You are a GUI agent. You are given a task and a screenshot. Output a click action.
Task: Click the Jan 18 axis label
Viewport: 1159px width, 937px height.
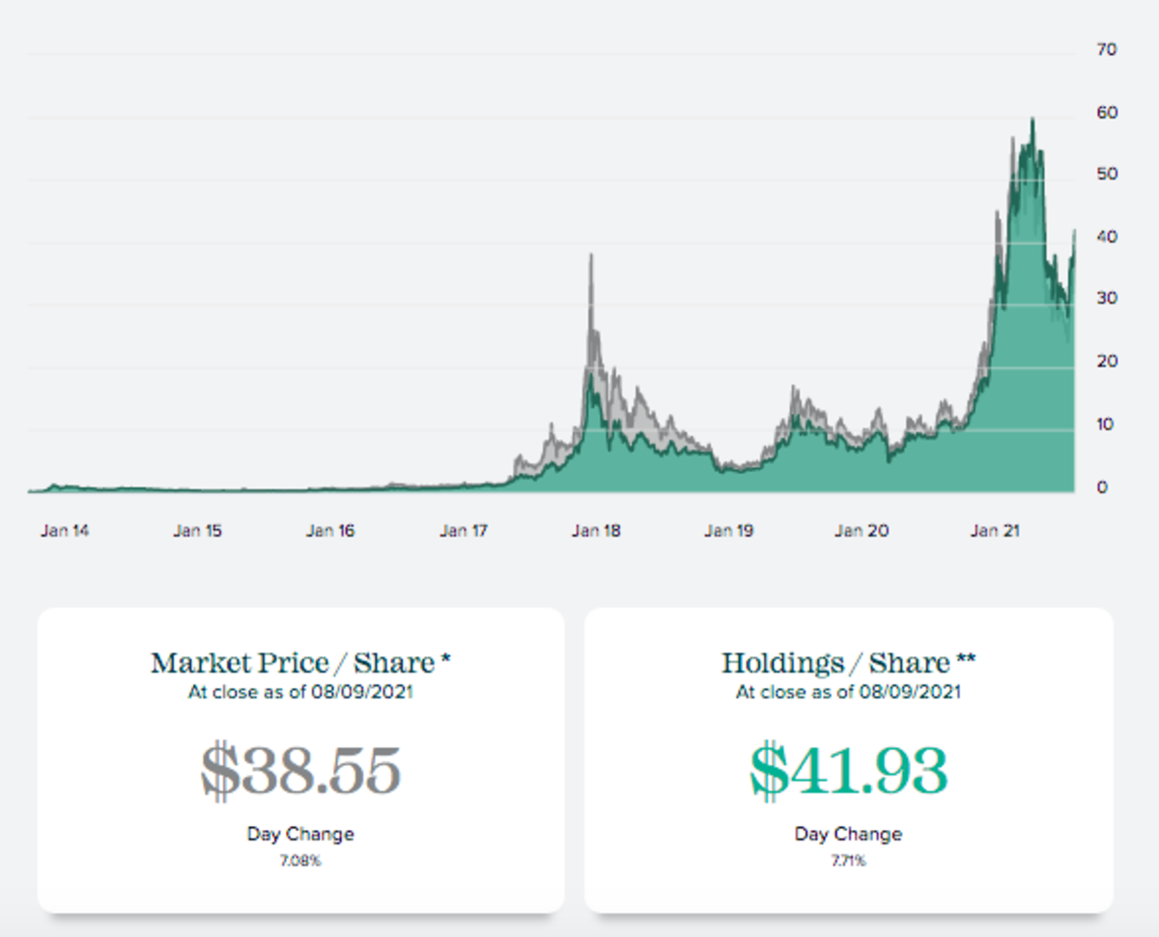tap(596, 531)
